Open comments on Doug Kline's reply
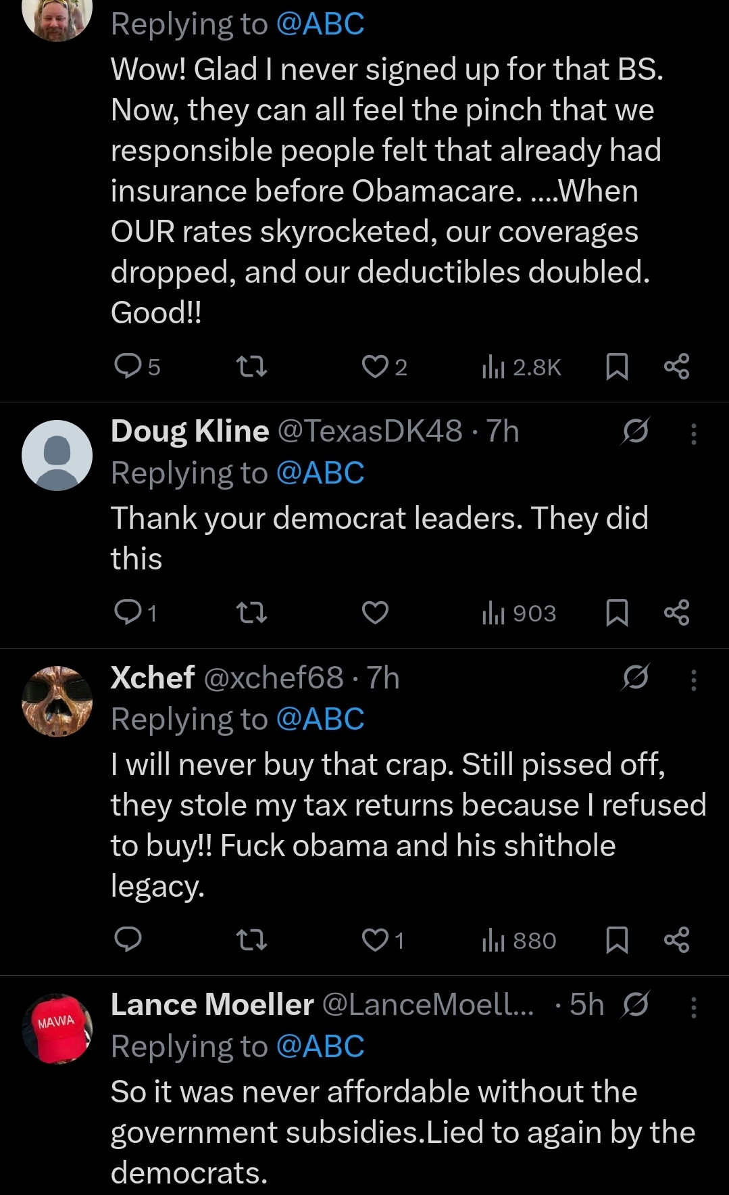 tap(128, 613)
